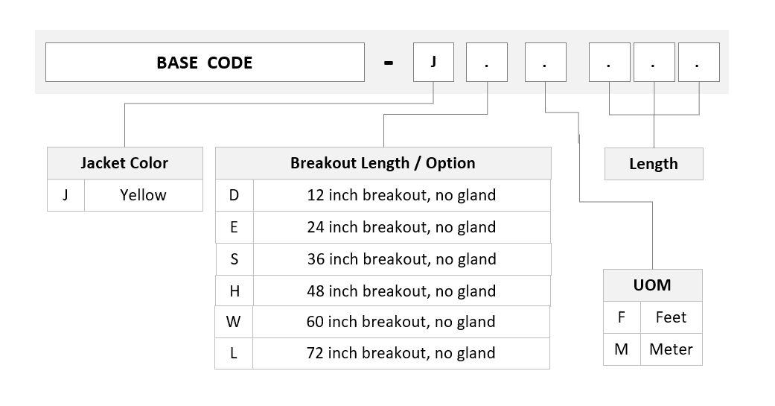Click the F code cell in UOM
The width and height of the screenshot is (775, 406).
tap(622, 317)
